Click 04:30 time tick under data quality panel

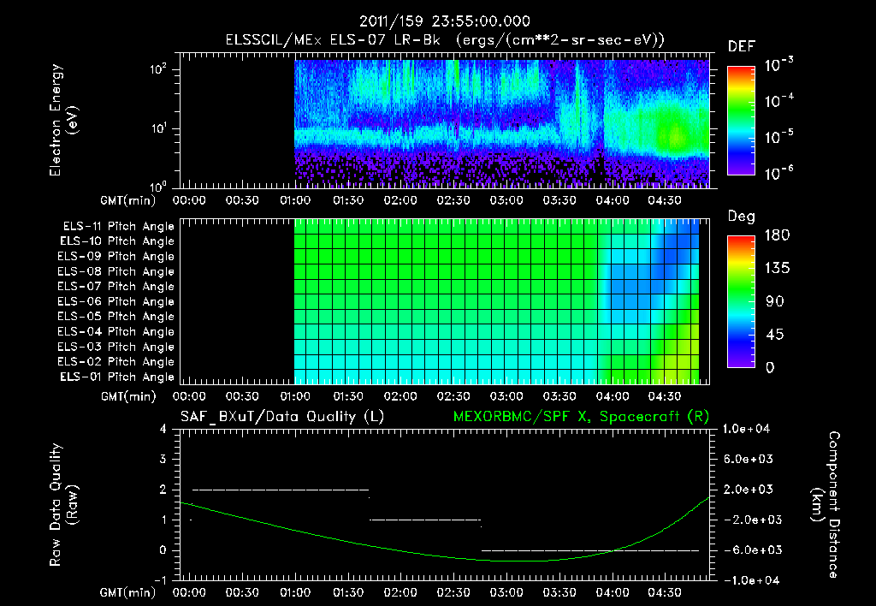(x=665, y=592)
